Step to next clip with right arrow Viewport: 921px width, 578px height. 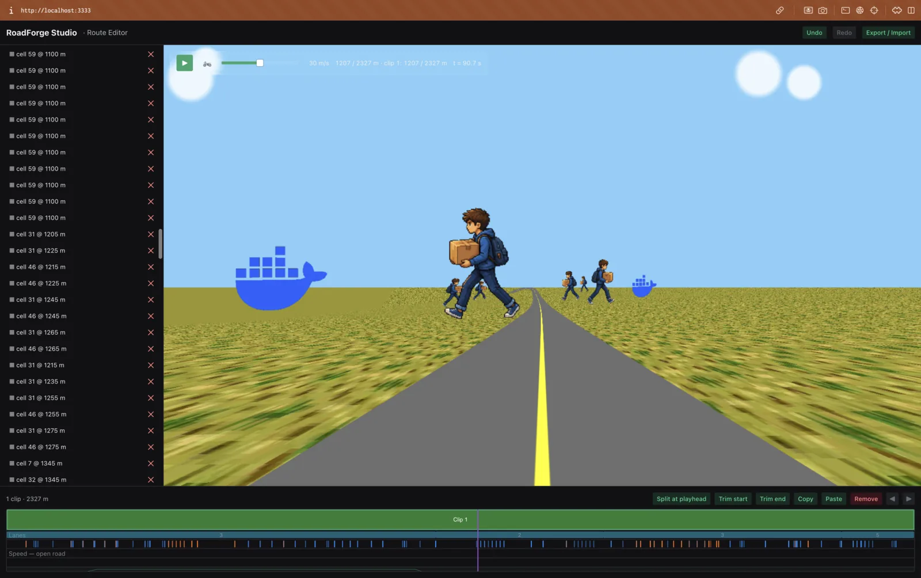coord(908,499)
